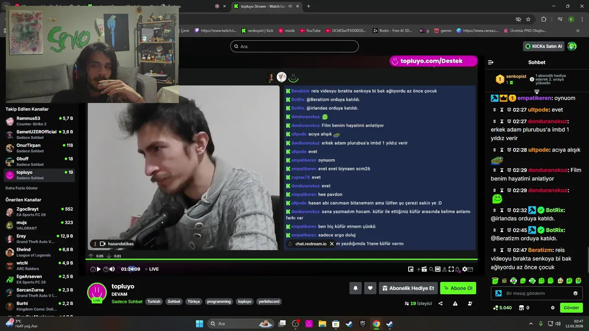The image size is (589, 331).
Task: Click Beratizm username in chat panel
Action: pos(540,250)
